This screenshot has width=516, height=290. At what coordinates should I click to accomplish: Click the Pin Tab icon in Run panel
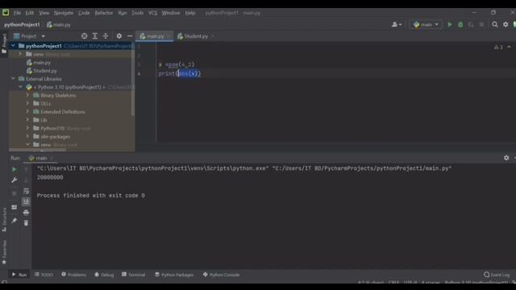[x=15, y=220]
